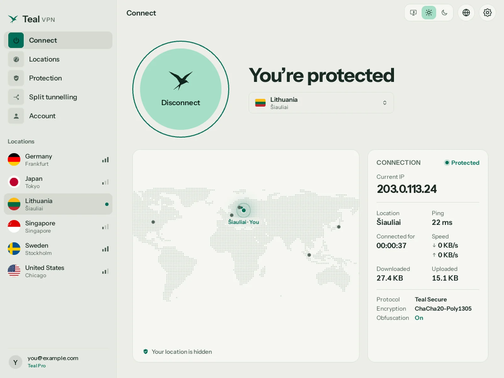Click Sweden signal strength bars
Screen dimensions: 504x378
[x=106, y=249]
